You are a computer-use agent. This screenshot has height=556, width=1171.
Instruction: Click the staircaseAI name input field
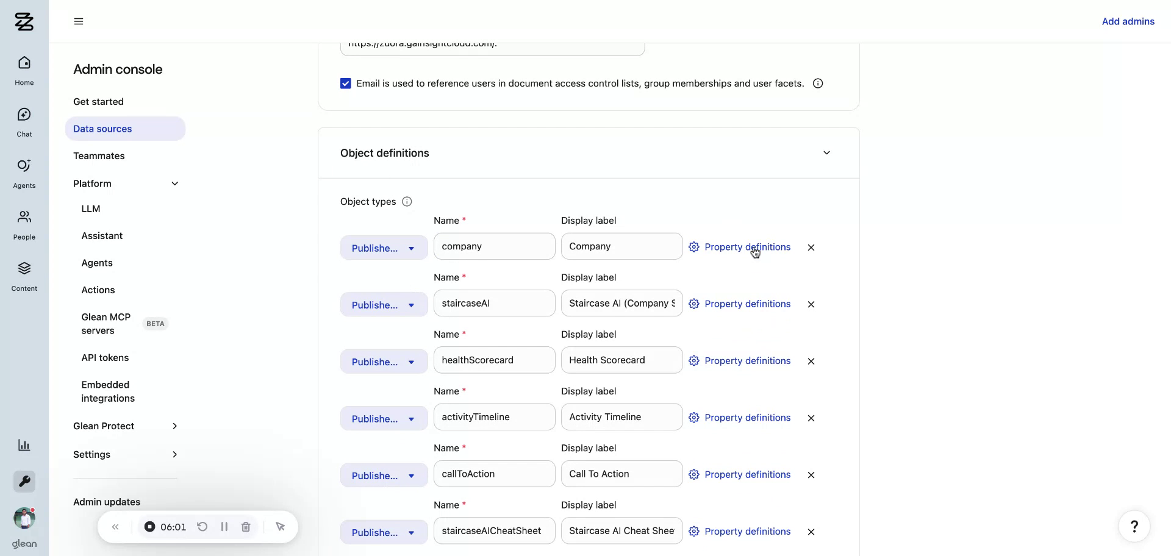(494, 303)
